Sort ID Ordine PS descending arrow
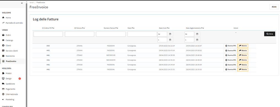280x107 pixels. click(x=52, y=28)
